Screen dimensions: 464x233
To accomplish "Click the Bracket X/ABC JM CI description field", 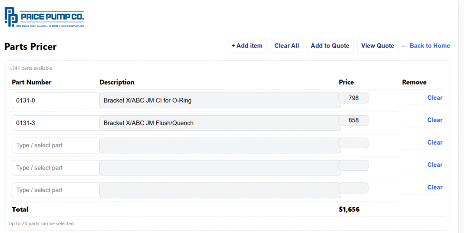I will click(220, 101).
